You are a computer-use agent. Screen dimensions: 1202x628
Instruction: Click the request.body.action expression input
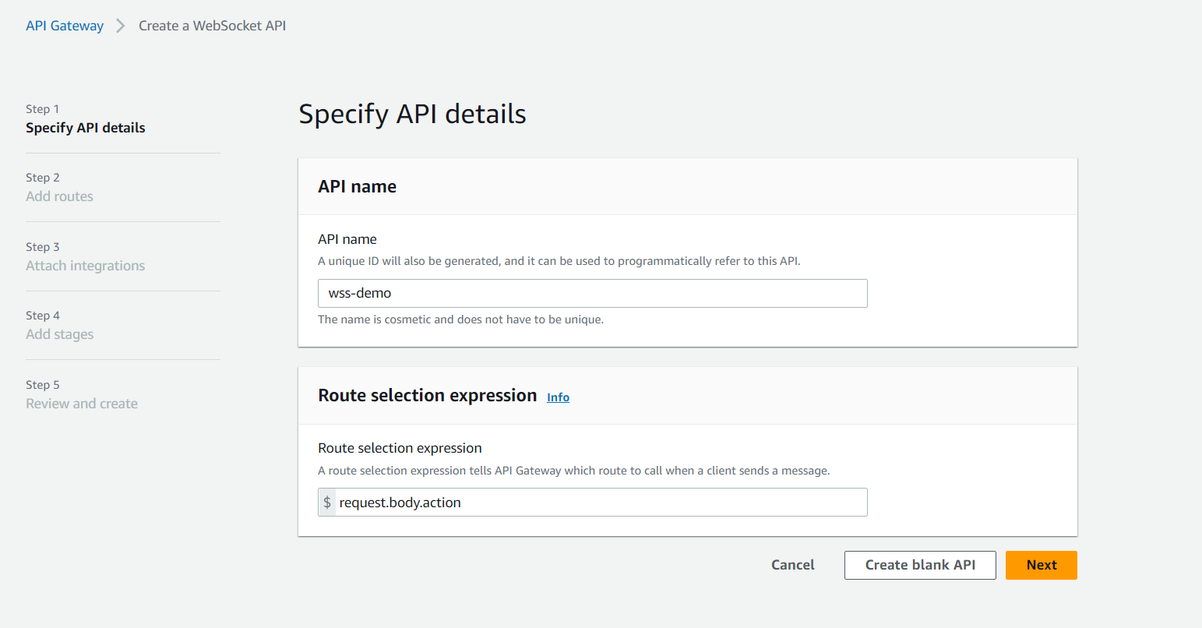coord(600,503)
